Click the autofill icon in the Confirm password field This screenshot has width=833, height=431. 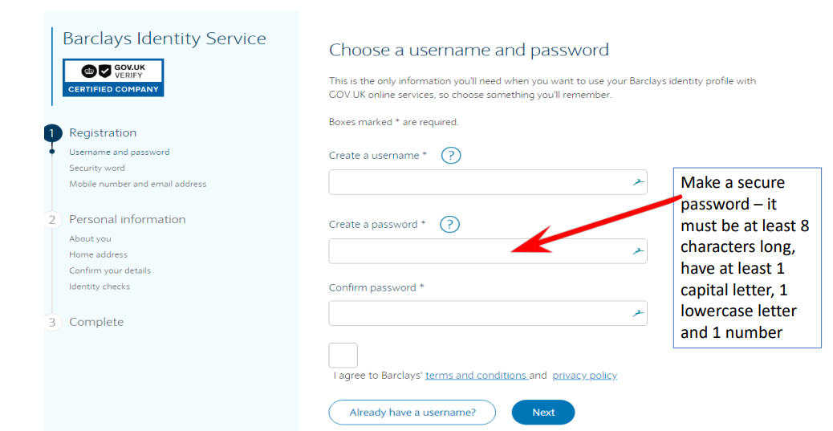(x=638, y=313)
